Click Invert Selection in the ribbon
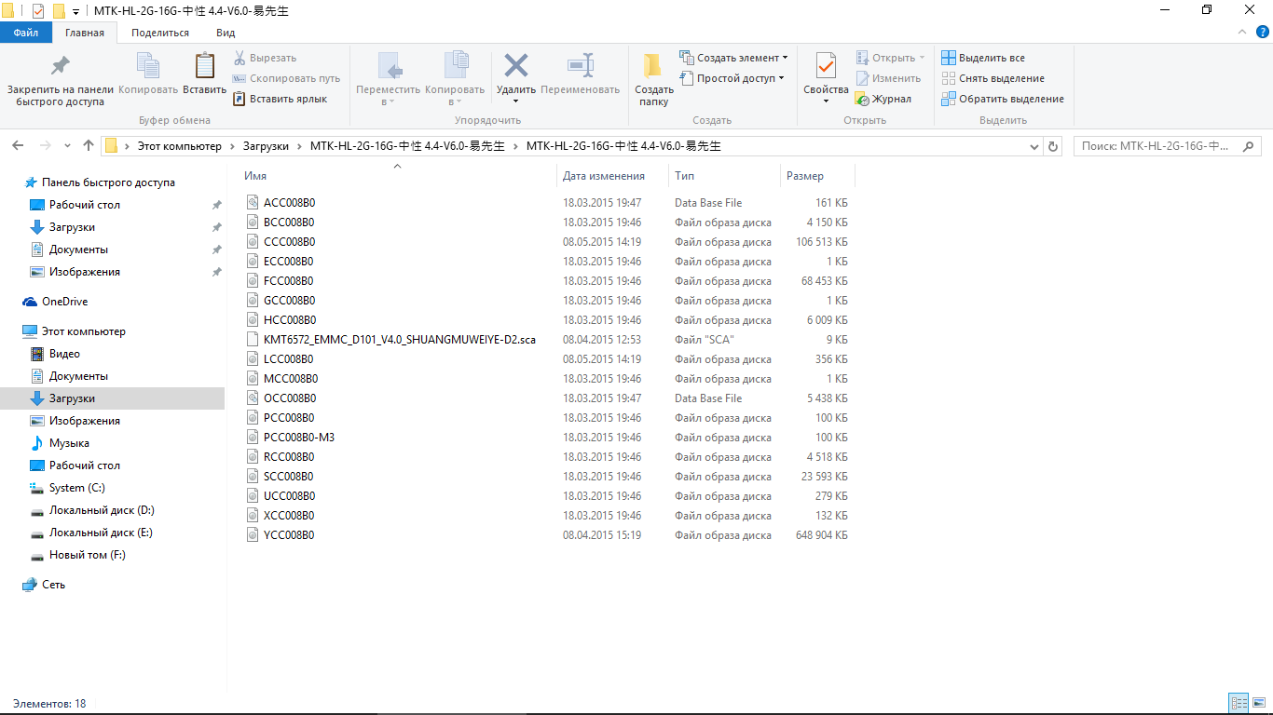 point(1002,99)
